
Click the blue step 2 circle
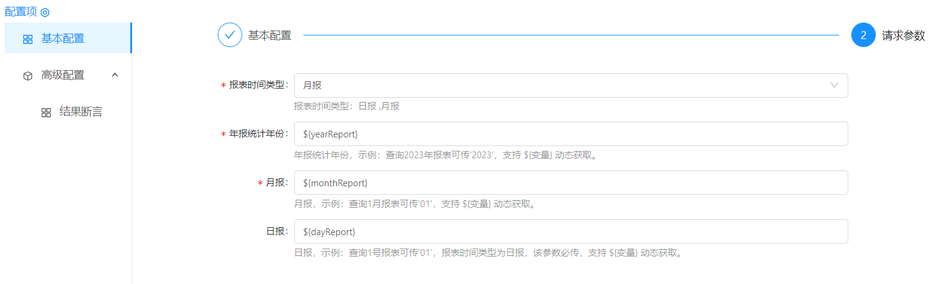[x=863, y=35]
